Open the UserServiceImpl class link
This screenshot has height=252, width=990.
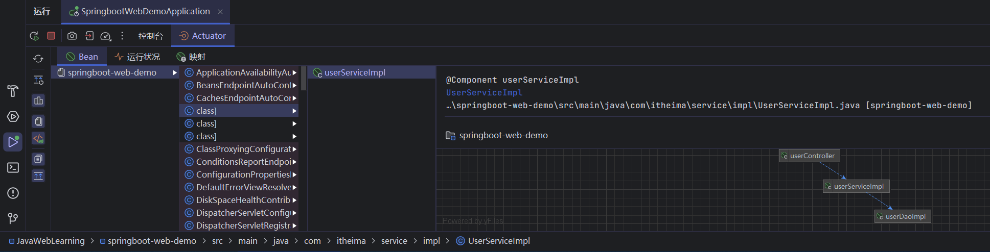point(484,92)
